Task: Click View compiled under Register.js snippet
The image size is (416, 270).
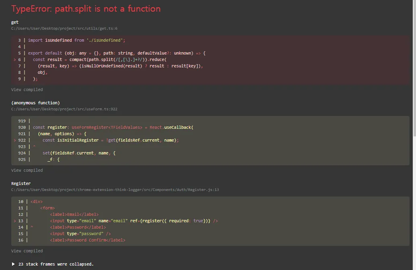Action: pyautogui.click(x=27, y=251)
